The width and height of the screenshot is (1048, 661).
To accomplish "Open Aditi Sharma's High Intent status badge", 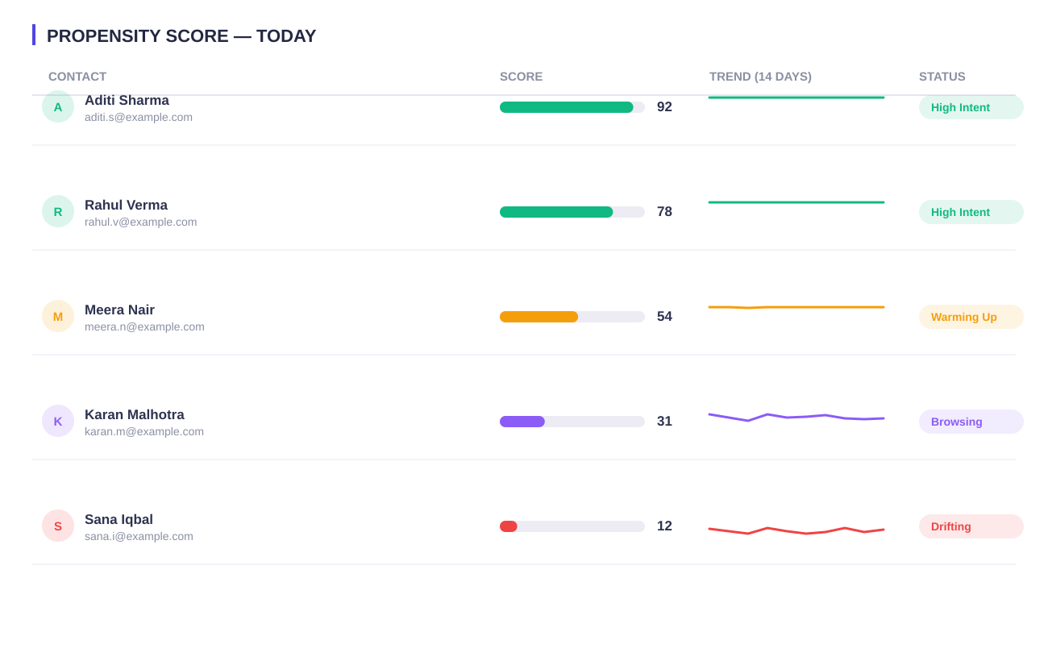I will click(x=971, y=107).
